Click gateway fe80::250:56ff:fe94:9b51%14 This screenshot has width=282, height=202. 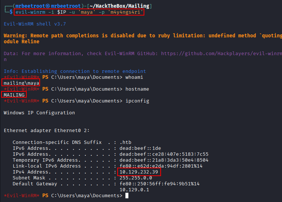coord(160,184)
